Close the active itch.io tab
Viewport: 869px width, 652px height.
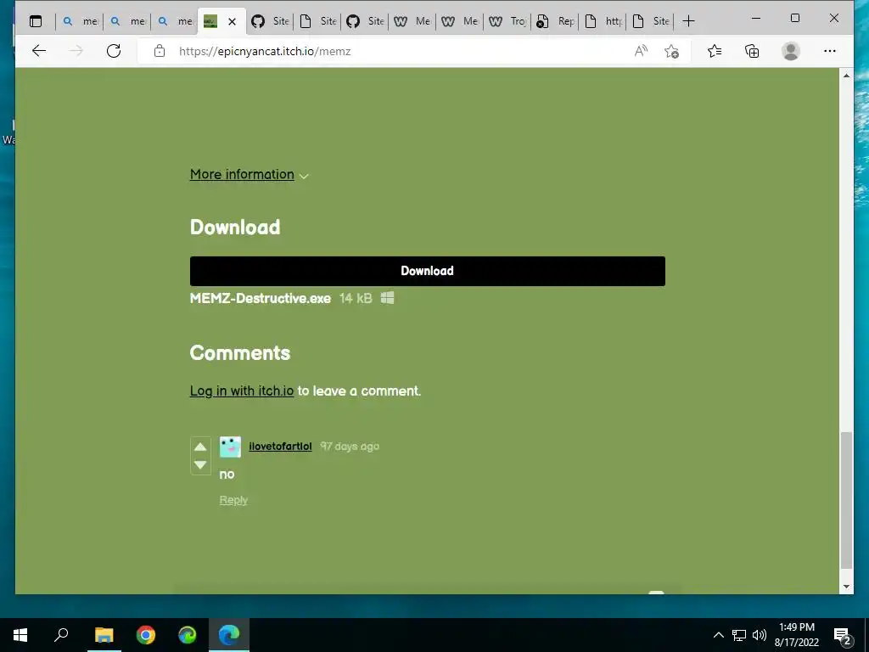pyautogui.click(x=233, y=21)
